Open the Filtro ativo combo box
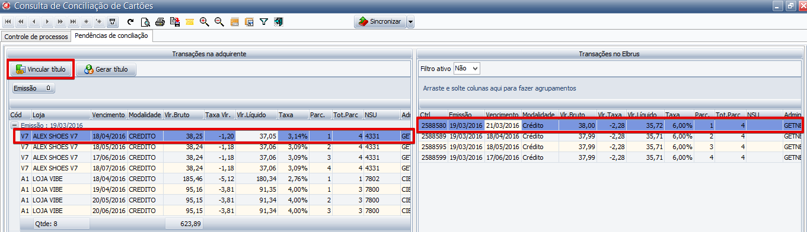807x232 pixels. (x=467, y=69)
